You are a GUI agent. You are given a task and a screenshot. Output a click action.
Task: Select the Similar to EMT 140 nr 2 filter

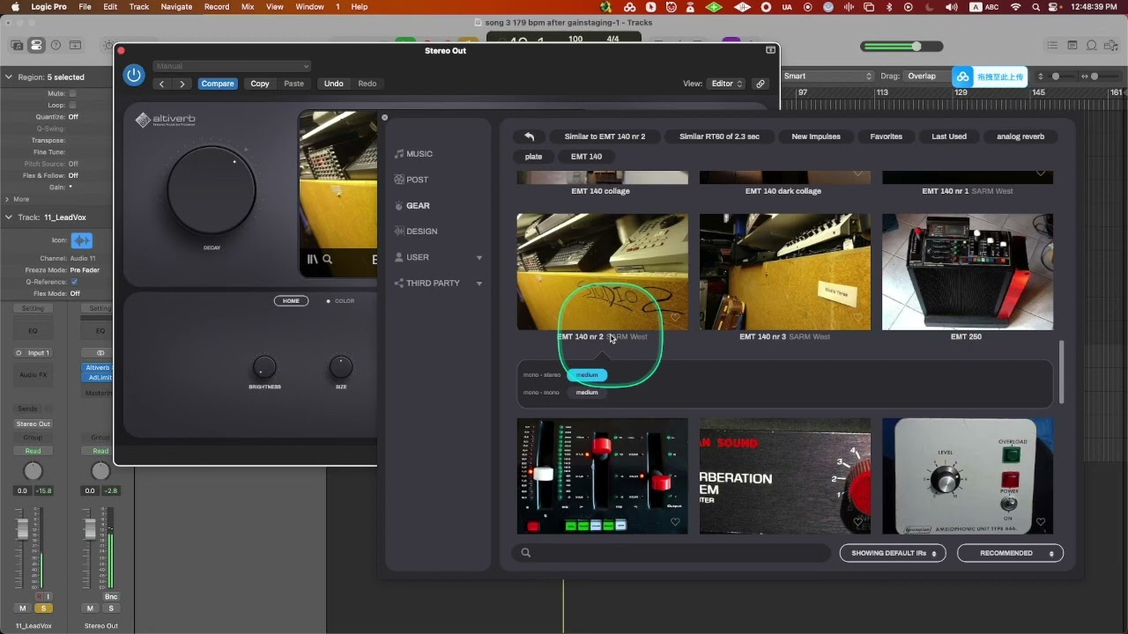click(x=605, y=136)
